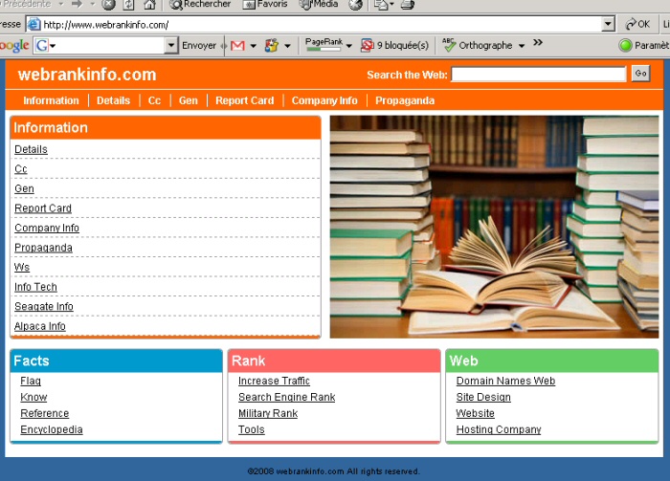Click the Reference link under Facts

(44, 413)
